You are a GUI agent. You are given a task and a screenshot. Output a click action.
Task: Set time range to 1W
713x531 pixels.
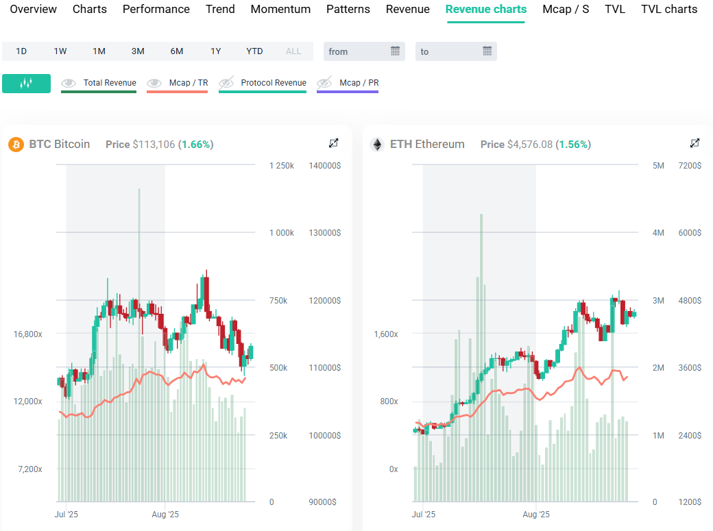[60, 51]
